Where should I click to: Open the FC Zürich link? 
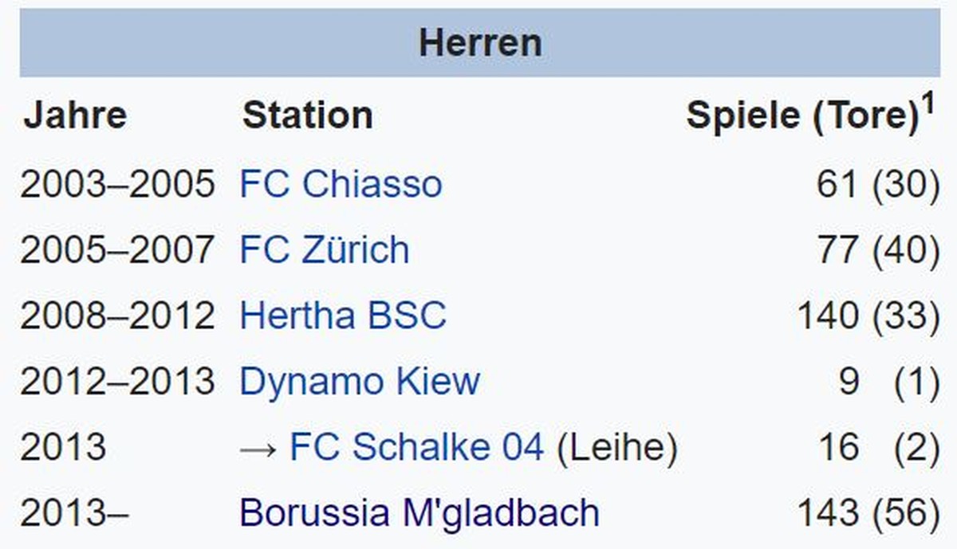click(x=325, y=250)
